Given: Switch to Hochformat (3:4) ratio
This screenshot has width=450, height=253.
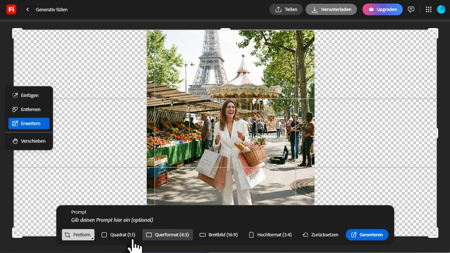Looking at the screenshot, I should [270, 234].
